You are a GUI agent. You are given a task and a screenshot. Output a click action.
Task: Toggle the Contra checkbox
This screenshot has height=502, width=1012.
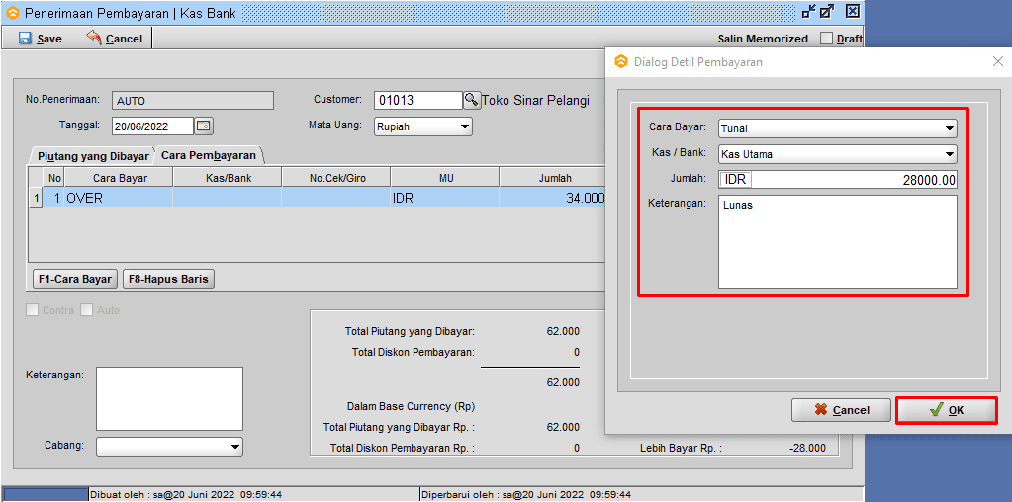tap(32, 310)
